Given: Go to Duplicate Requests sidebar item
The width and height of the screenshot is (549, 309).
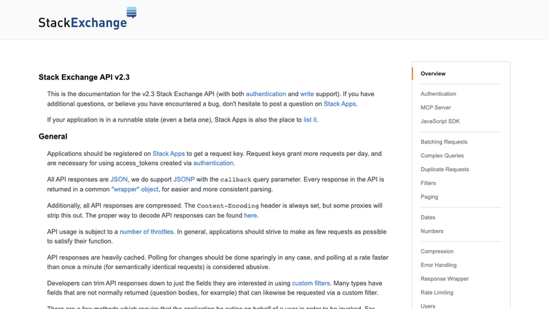Looking at the screenshot, I should [x=445, y=169].
